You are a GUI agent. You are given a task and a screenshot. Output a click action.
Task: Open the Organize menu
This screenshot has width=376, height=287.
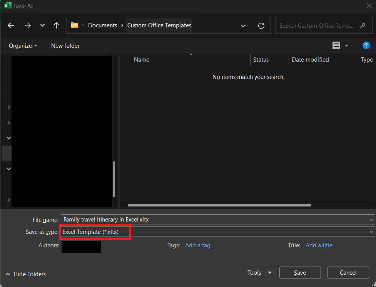click(23, 45)
